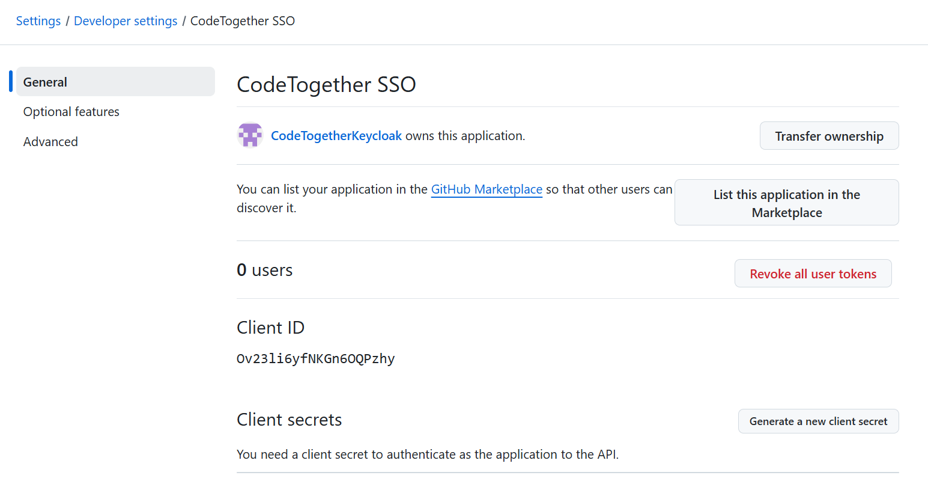
Task: Click the Client ID value Ov23li6yfNKGn6OQPzhy
Action: tap(316, 359)
